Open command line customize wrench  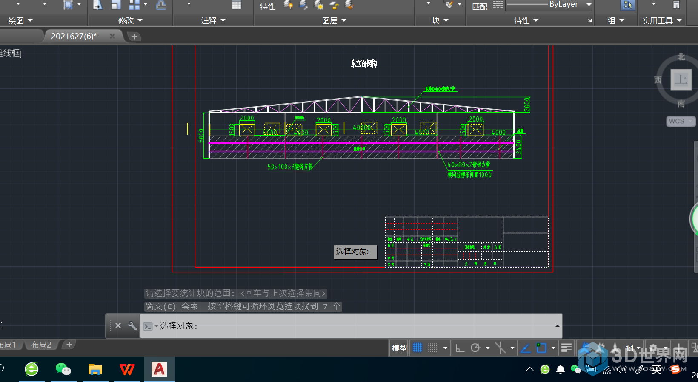[132, 326]
